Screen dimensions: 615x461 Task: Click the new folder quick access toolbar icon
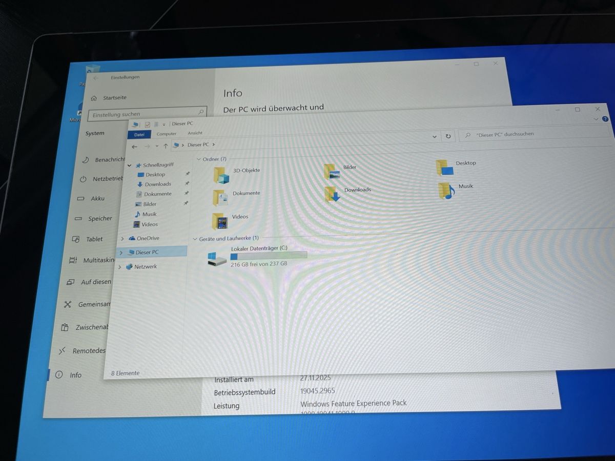click(x=156, y=124)
